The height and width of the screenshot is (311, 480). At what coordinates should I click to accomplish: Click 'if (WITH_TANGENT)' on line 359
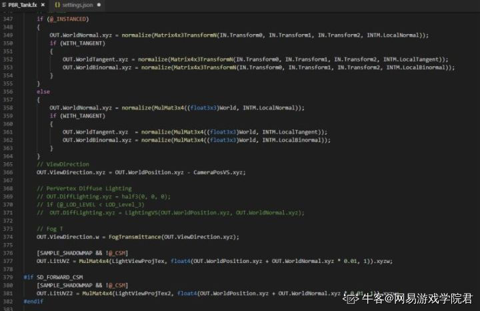(77, 116)
